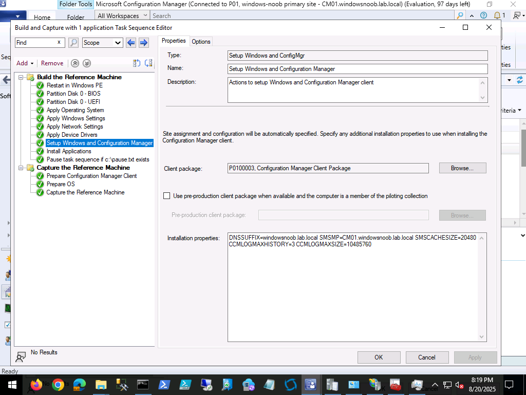The height and width of the screenshot is (395, 526).
Task: Open the Scope dropdown
Action: (x=102, y=43)
